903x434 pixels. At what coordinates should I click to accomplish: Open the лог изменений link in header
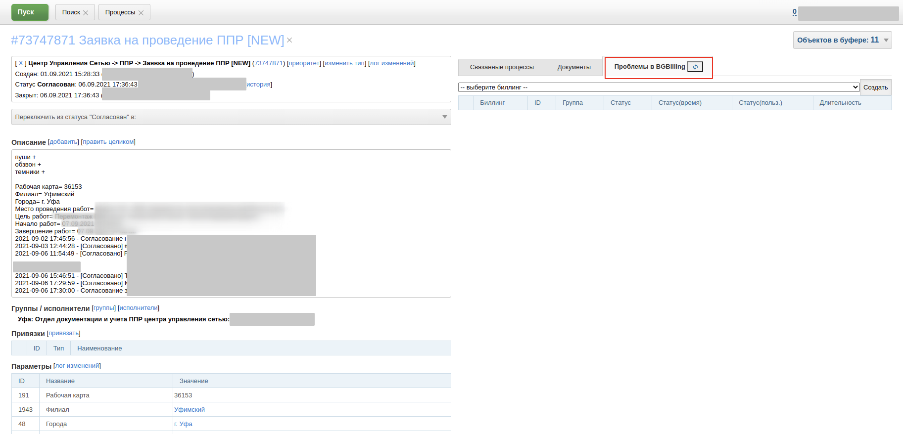click(392, 63)
